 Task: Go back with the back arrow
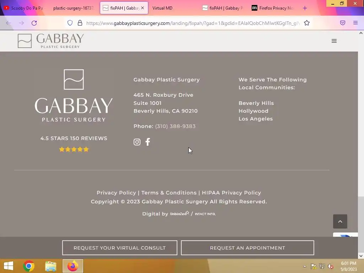click(x=9, y=23)
